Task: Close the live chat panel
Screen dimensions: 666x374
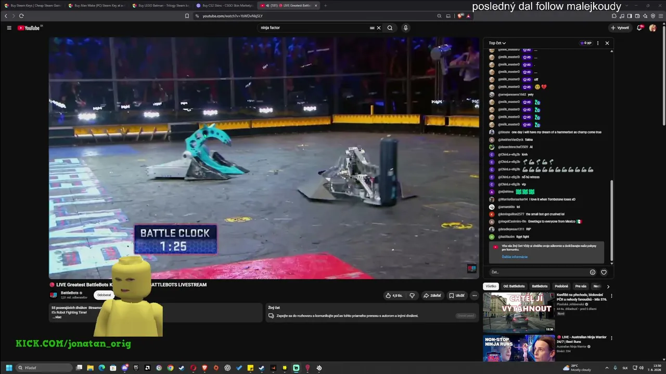Action: (607, 43)
